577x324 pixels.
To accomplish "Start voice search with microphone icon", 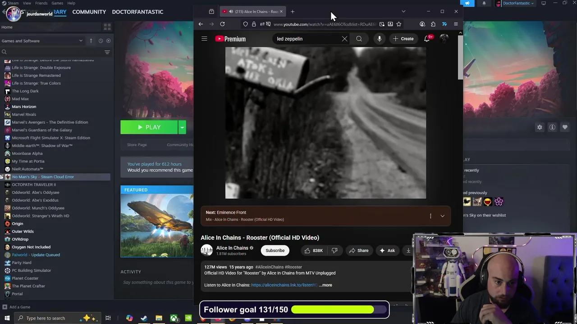I will (380, 39).
